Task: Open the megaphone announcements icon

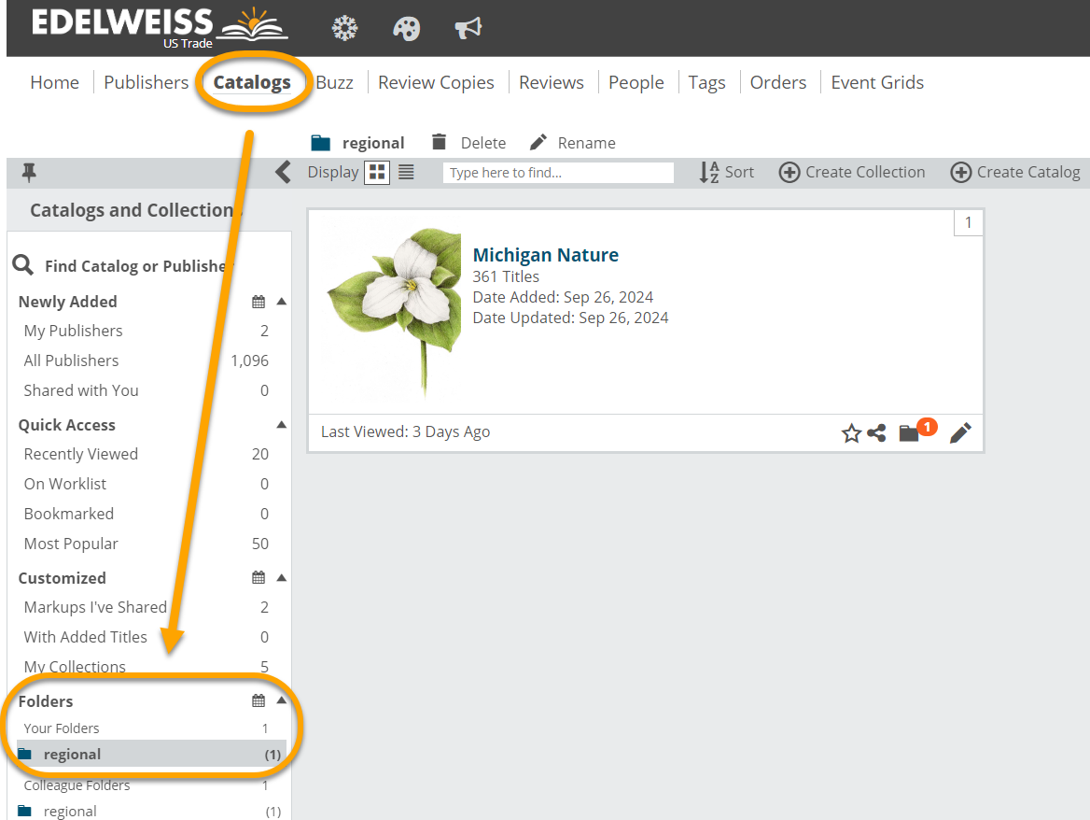Action: pyautogui.click(x=468, y=29)
